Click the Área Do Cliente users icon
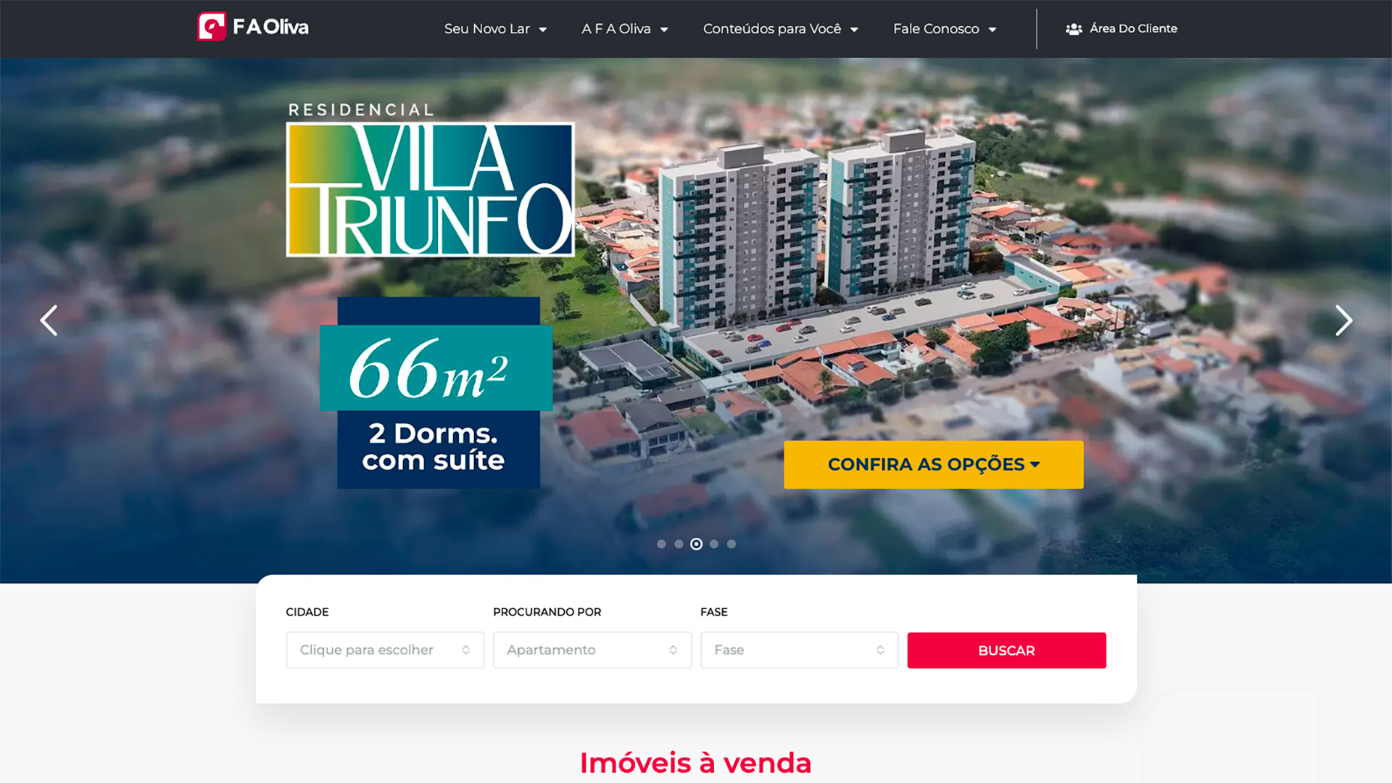 [x=1074, y=29]
